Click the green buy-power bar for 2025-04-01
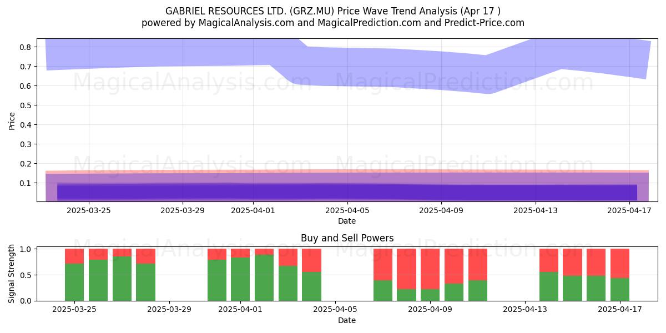The width and height of the screenshot is (666, 333). click(240, 279)
